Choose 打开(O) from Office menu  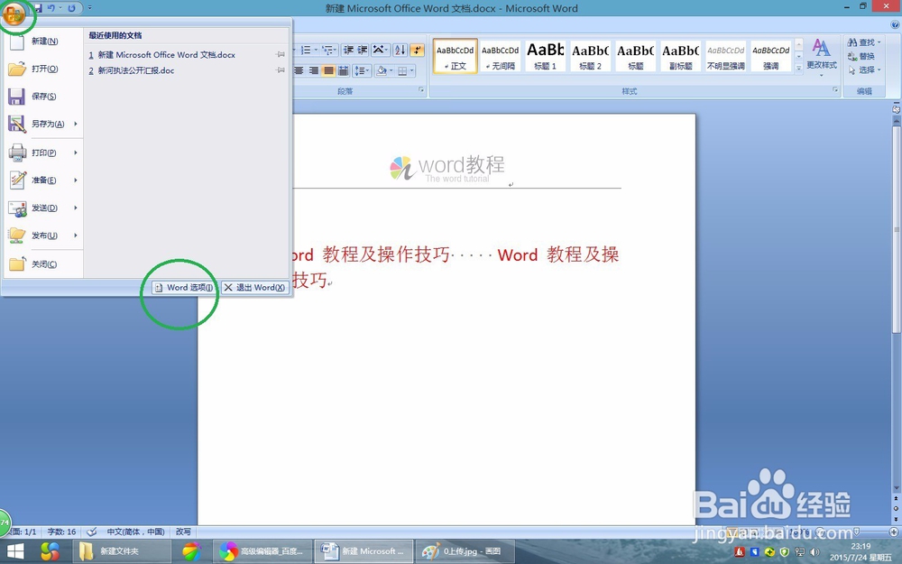point(43,69)
